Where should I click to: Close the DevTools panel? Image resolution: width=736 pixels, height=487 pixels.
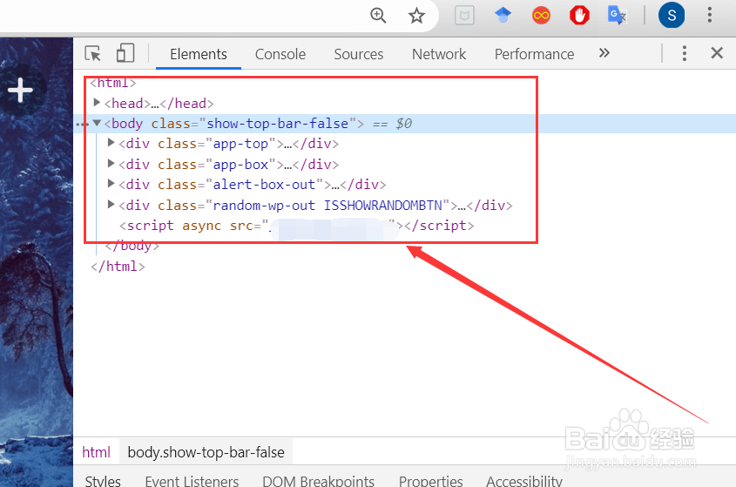(717, 53)
